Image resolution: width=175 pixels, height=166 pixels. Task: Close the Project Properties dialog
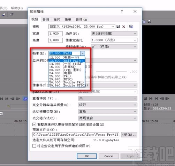pyautogui.click(x=135, y=12)
